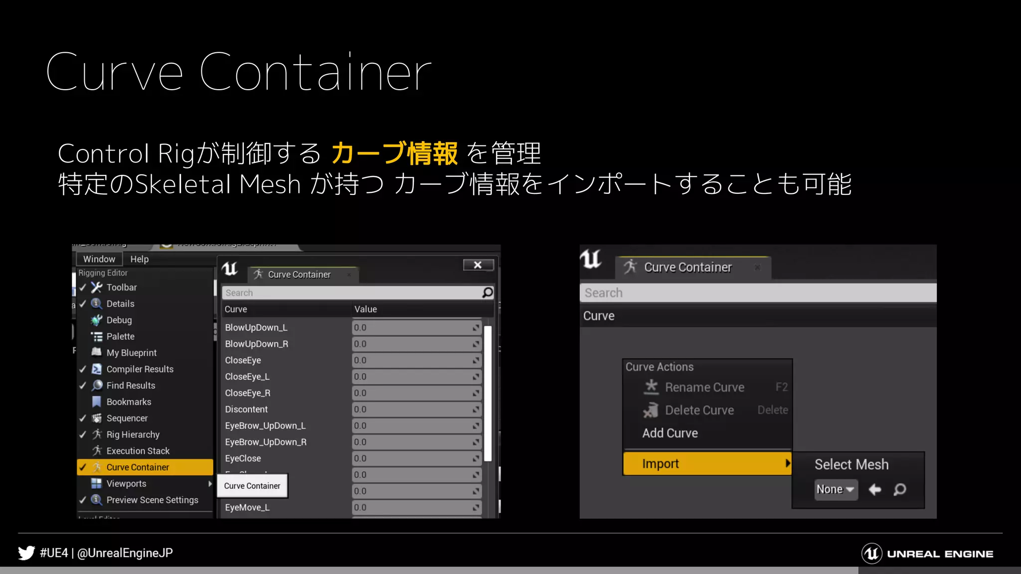The width and height of the screenshot is (1021, 574).
Task: Click the Bookmarks ribbon icon
Action: click(x=97, y=402)
